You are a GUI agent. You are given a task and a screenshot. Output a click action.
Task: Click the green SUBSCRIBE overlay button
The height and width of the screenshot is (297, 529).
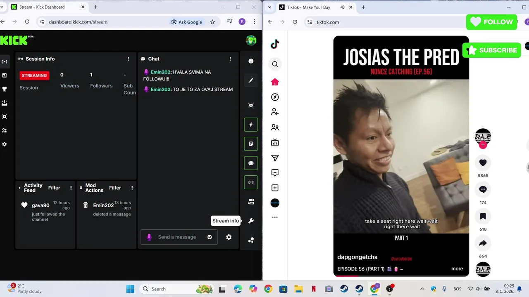492,50
